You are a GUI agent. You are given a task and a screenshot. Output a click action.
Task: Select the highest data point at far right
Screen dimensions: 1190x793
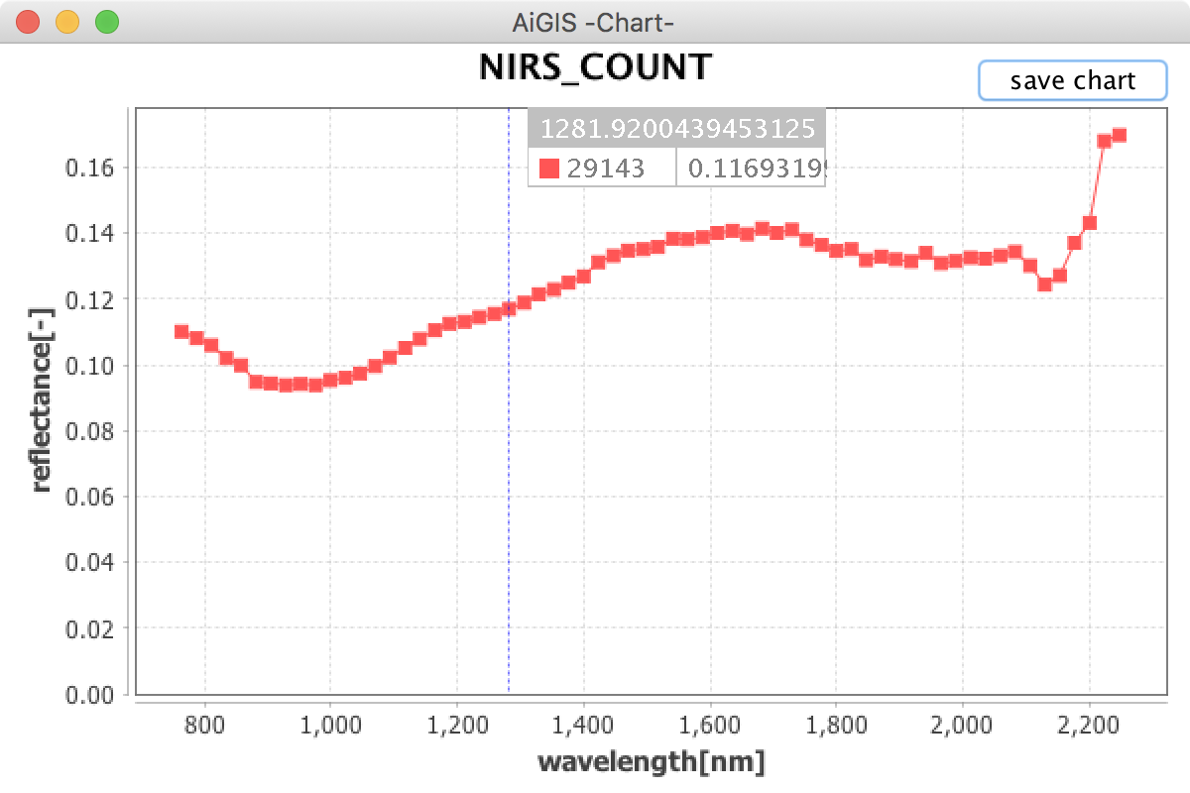point(1119,135)
